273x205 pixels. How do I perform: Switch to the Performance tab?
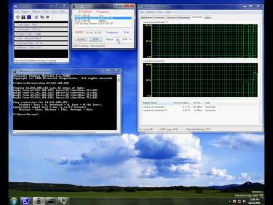tap(183, 18)
